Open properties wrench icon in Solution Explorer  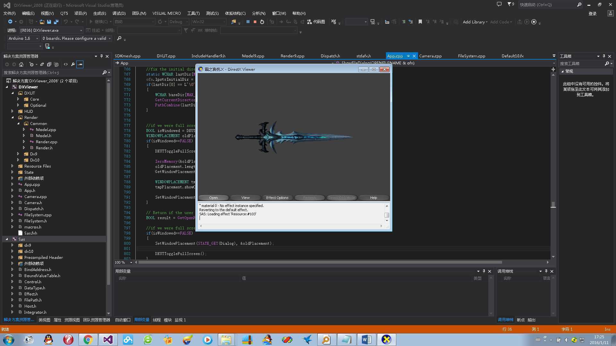[x=73, y=64]
